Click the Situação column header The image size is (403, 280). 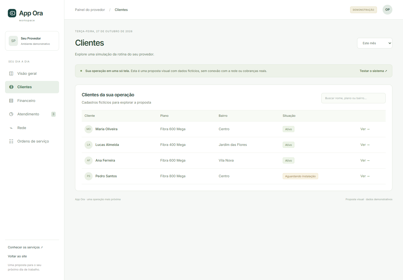point(289,116)
